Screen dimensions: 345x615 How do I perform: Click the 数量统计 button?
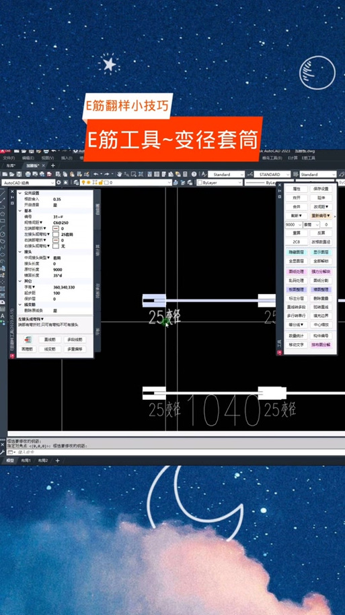297,336
